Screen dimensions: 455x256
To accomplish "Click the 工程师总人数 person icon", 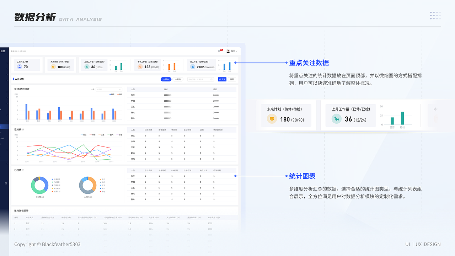I will coord(20,67).
